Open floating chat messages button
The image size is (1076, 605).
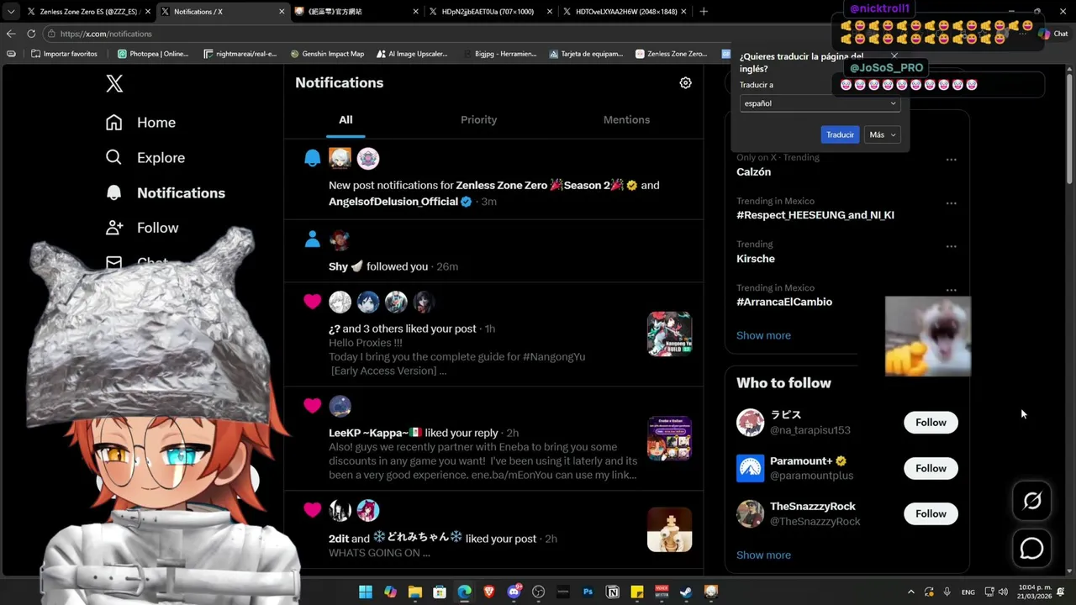click(x=1031, y=549)
